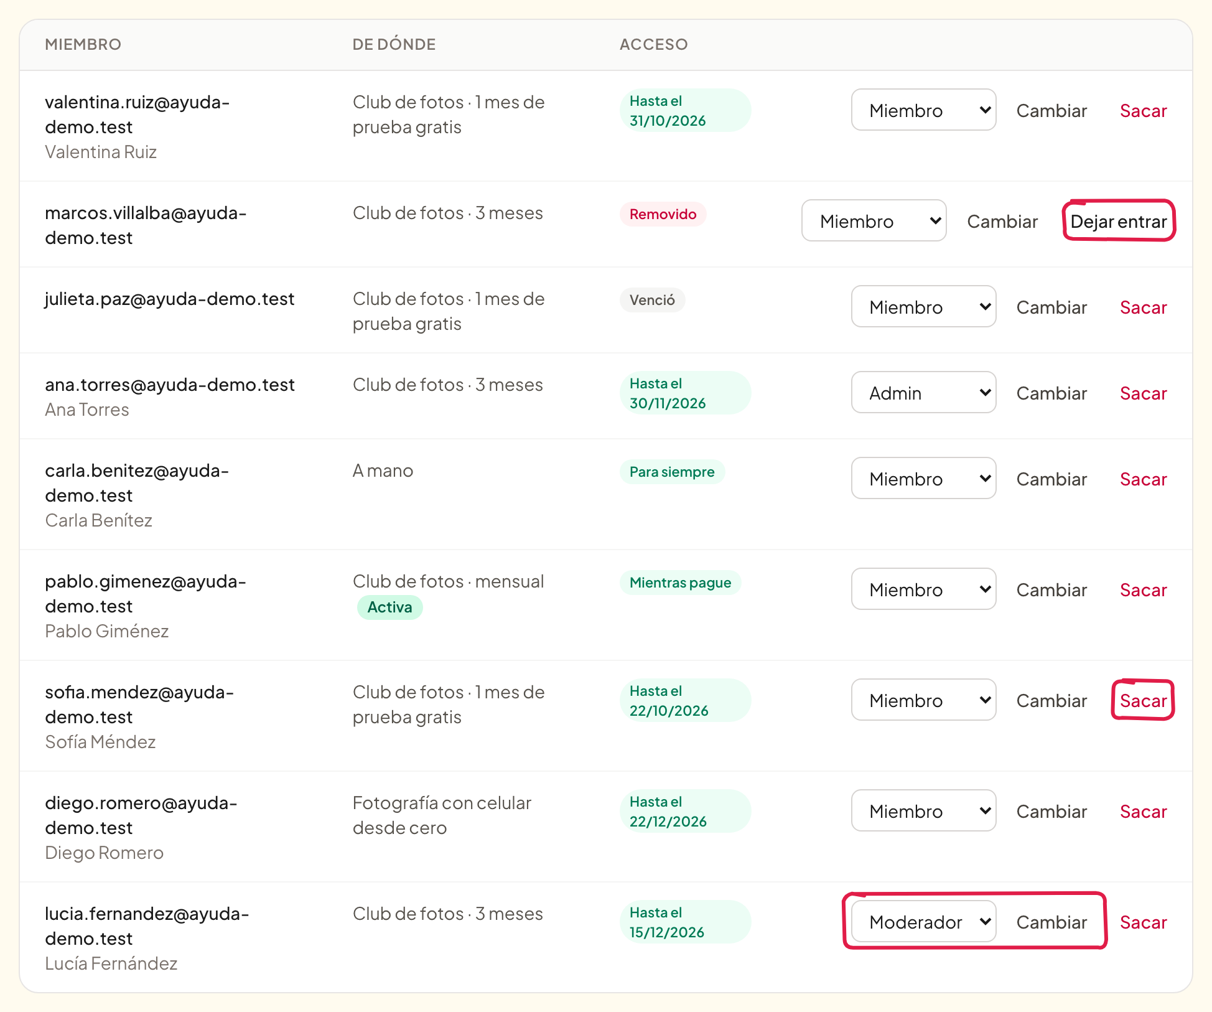Click the MIEMBRO column header
This screenshot has width=1212, height=1012.
point(83,44)
